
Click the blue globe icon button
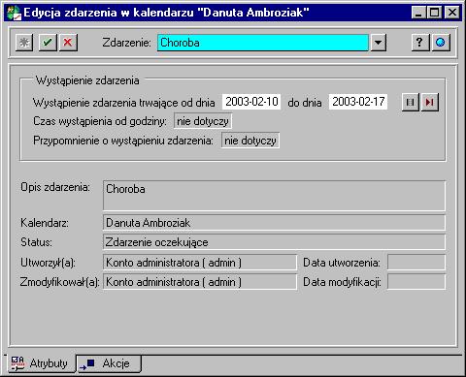[441, 43]
